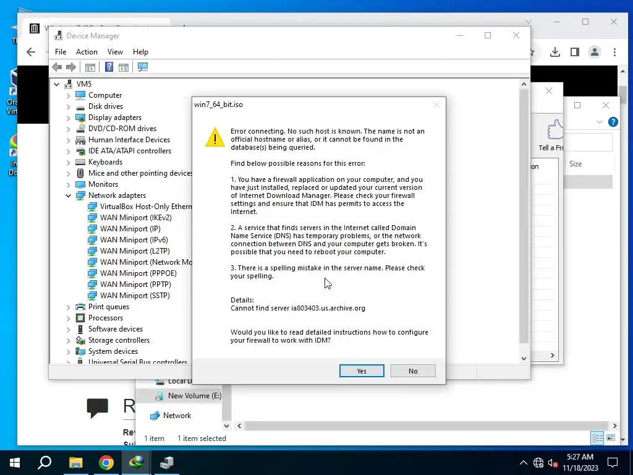The height and width of the screenshot is (475, 633).
Task: Click the Tell a Friend thumbs-up icon
Action: point(556,129)
